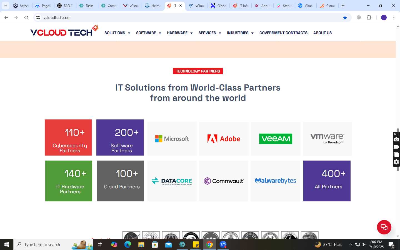The image size is (400, 250).
Task: Switch to the PageSpeed tab
Action: 43,6
